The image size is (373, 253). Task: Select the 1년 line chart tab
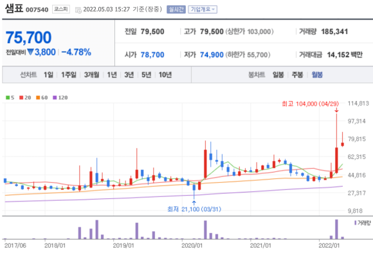click(x=112, y=75)
